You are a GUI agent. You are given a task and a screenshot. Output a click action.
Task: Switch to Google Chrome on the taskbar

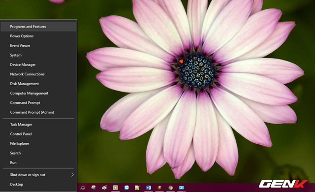pos(171,188)
